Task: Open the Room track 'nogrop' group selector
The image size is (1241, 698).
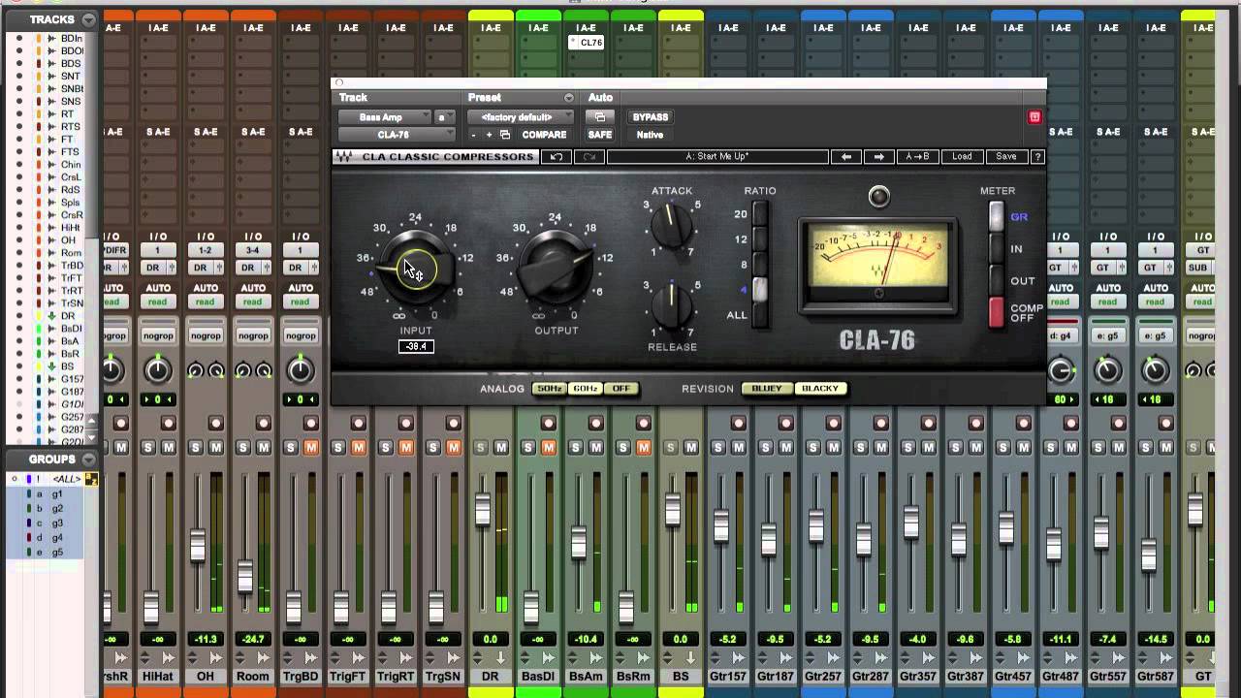Action: (x=253, y=335)
